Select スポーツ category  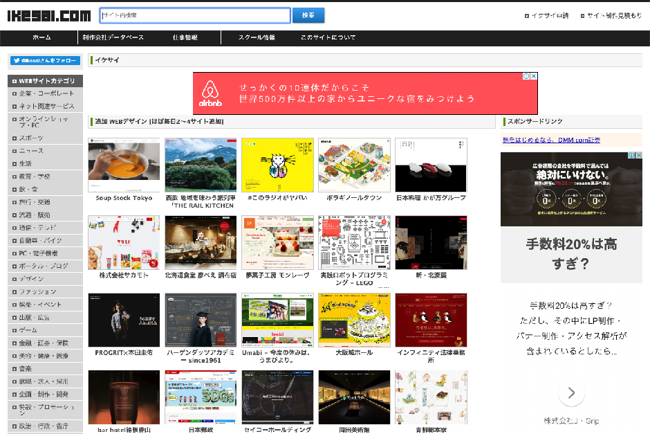click(45, 138)
